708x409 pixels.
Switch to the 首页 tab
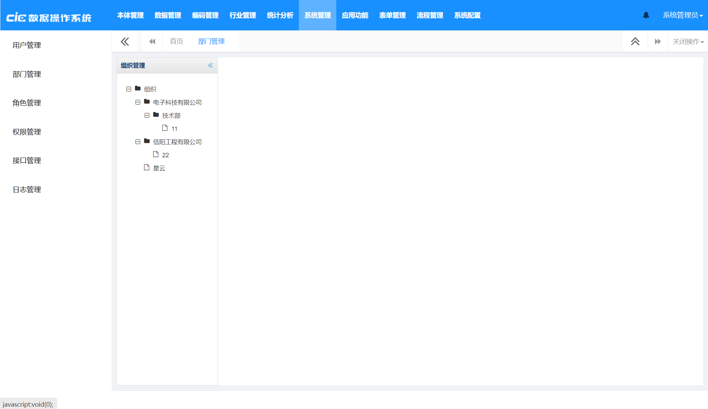pyautogui.click(x=176, y=42)
